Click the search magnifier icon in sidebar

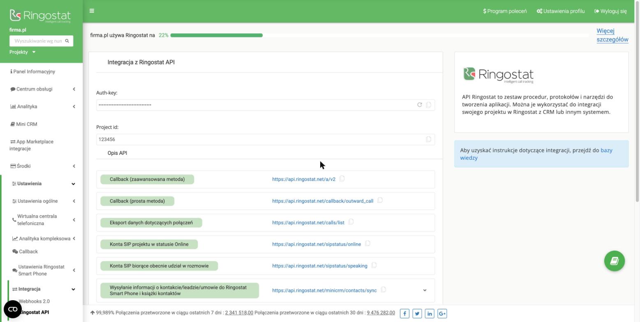67,41
